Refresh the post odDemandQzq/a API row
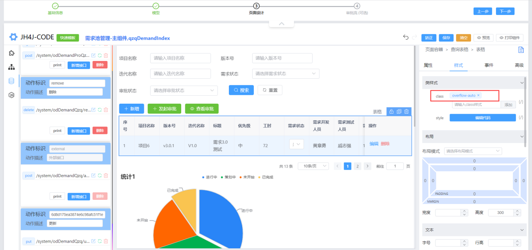Viewport: 532px width, 250px height. pyautogui.click(x=100, y=175)
